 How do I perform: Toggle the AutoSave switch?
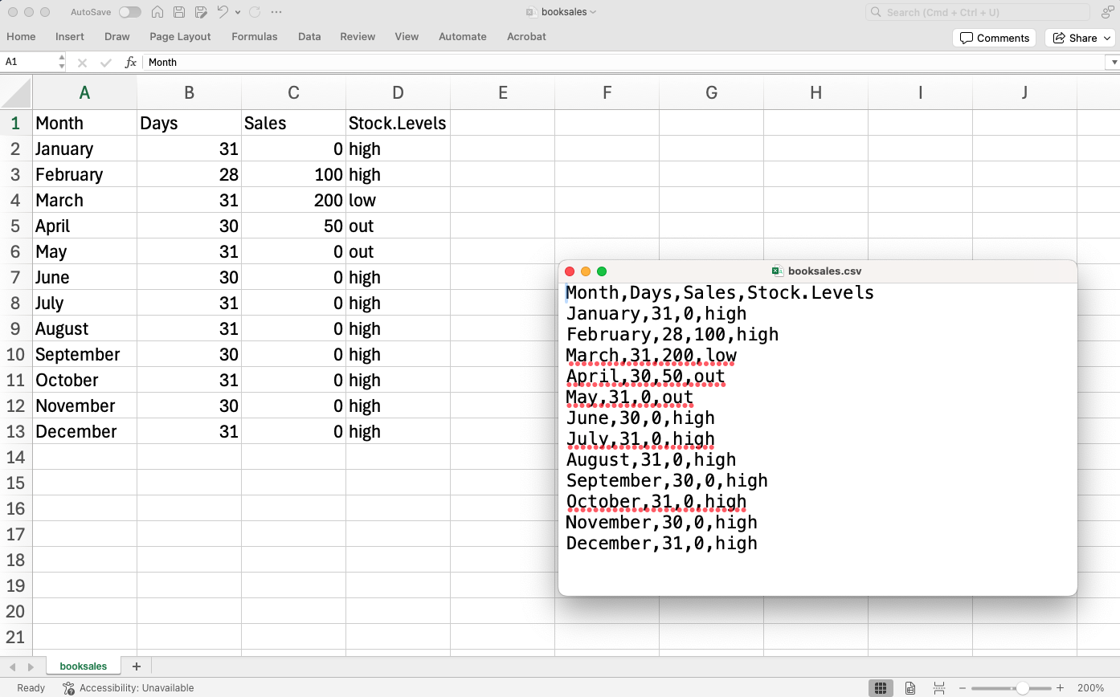coord(129,12)
